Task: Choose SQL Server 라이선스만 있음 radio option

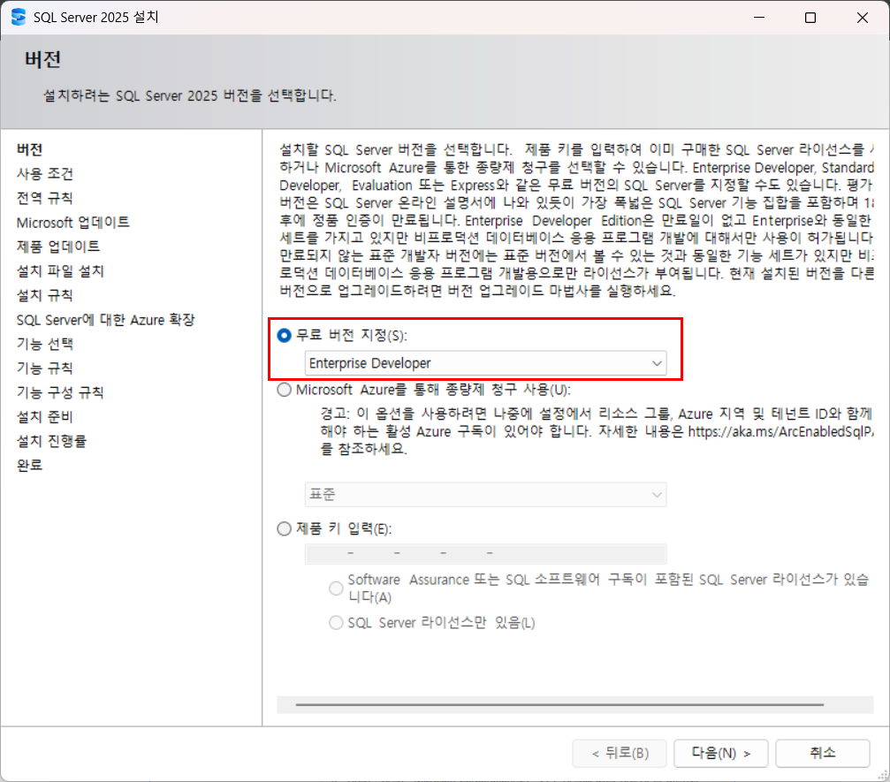Action: pos(337,623)
